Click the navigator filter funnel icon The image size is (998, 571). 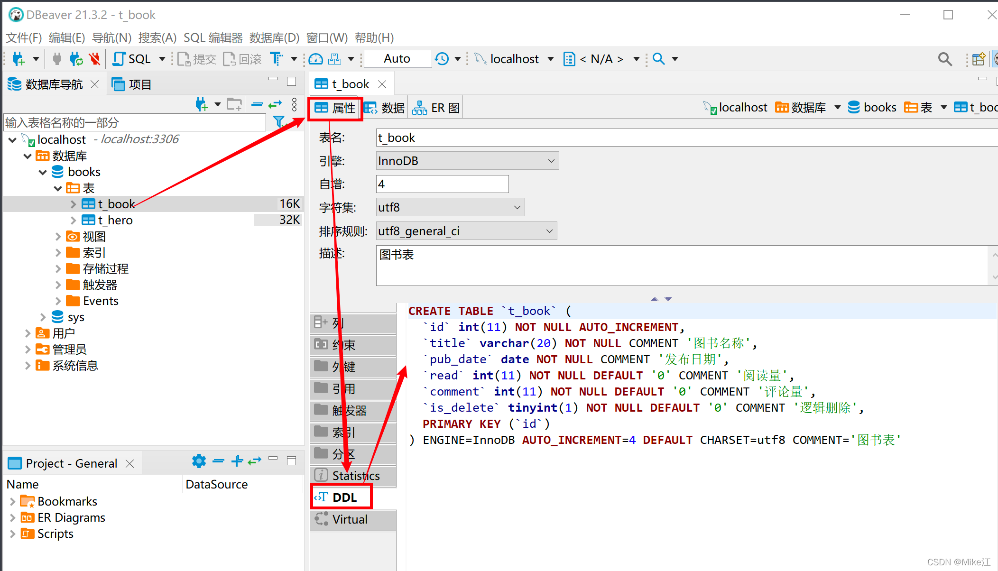pos(280,122)
